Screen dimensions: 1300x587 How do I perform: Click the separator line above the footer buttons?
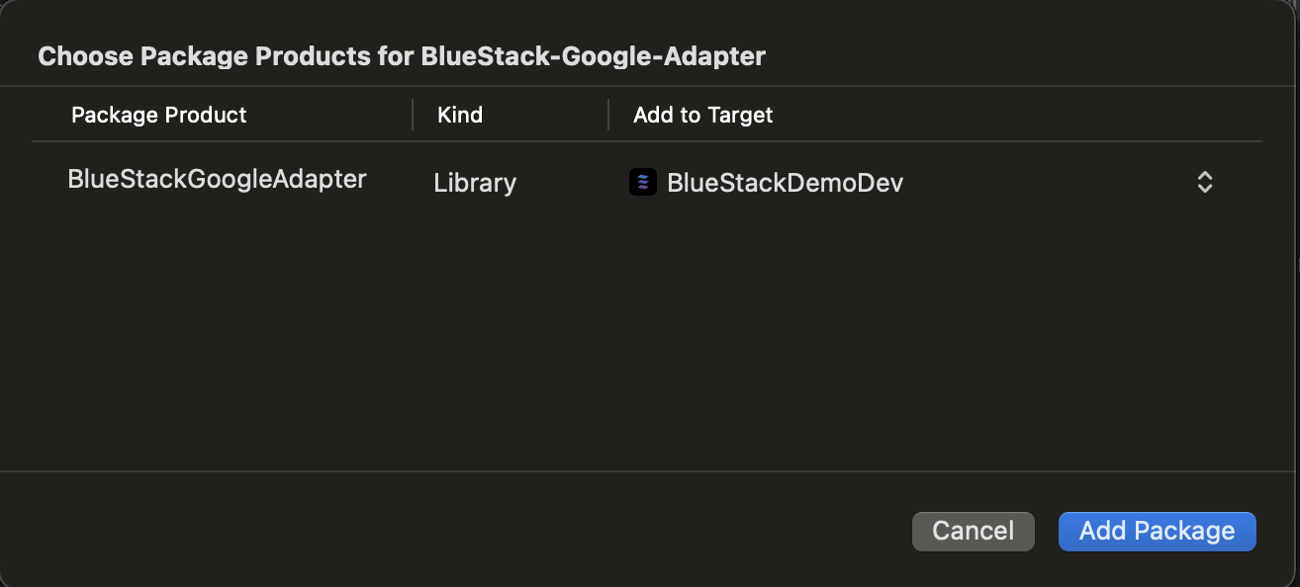(650, 471)
